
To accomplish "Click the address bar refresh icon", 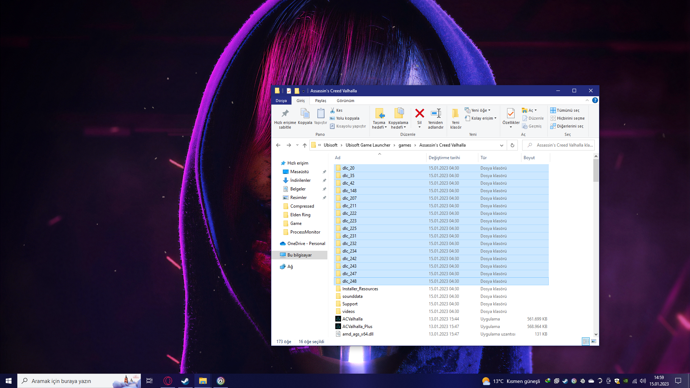I will coord(512,145).
